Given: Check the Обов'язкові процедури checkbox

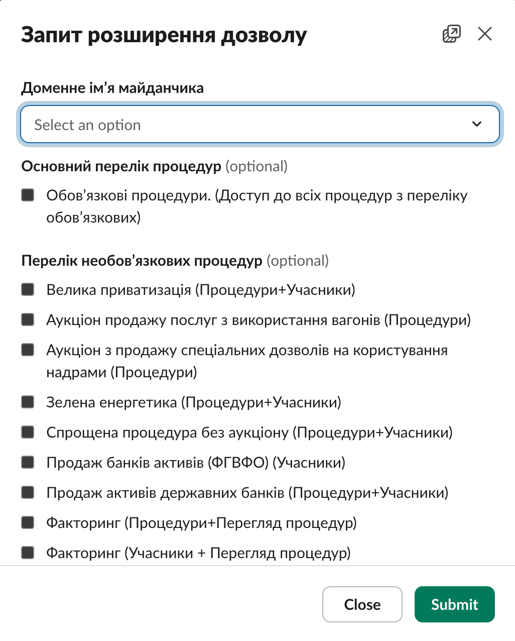Looking at the screenshot, I should [28, 195].
